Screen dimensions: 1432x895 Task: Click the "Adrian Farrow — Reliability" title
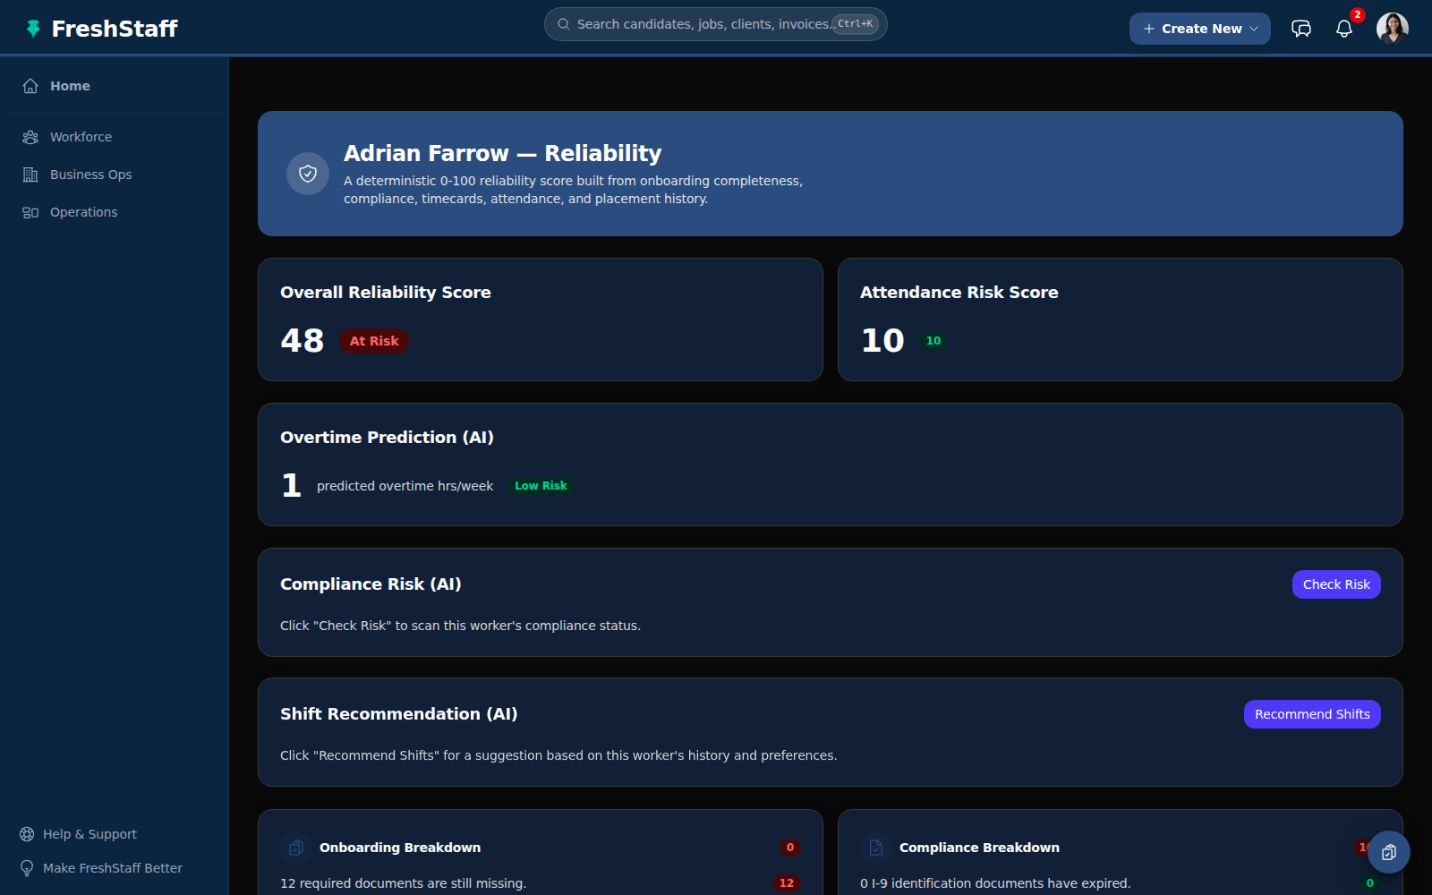click(503, 153)
